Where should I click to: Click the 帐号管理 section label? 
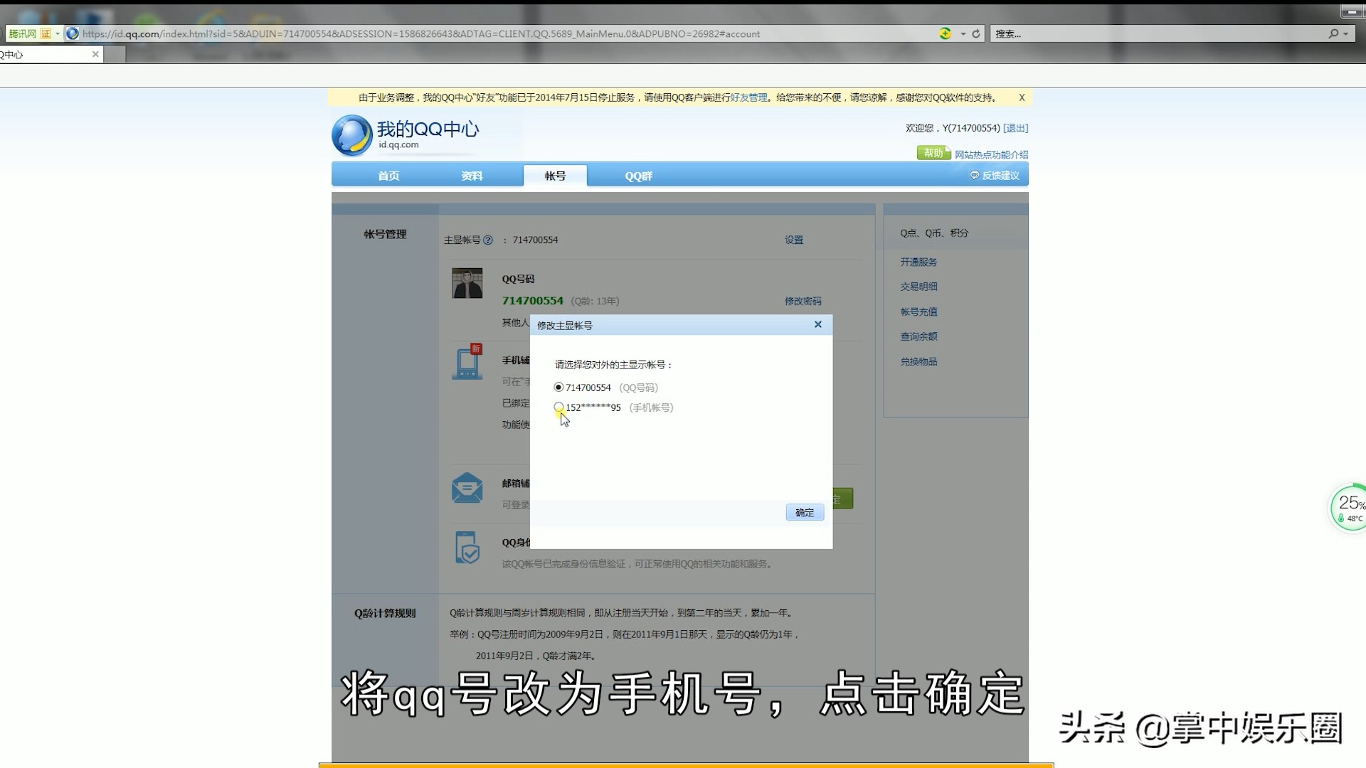point(385,234)
